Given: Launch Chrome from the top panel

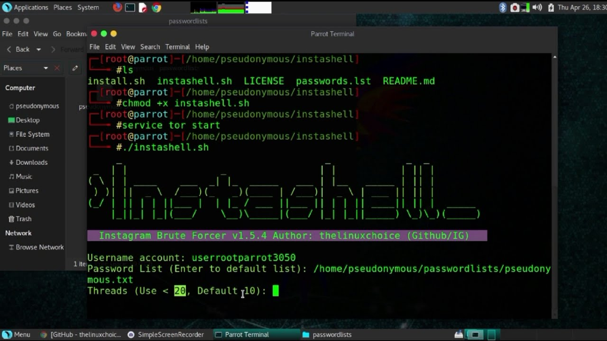Looking at the screenshot, I should pos(156,8).
